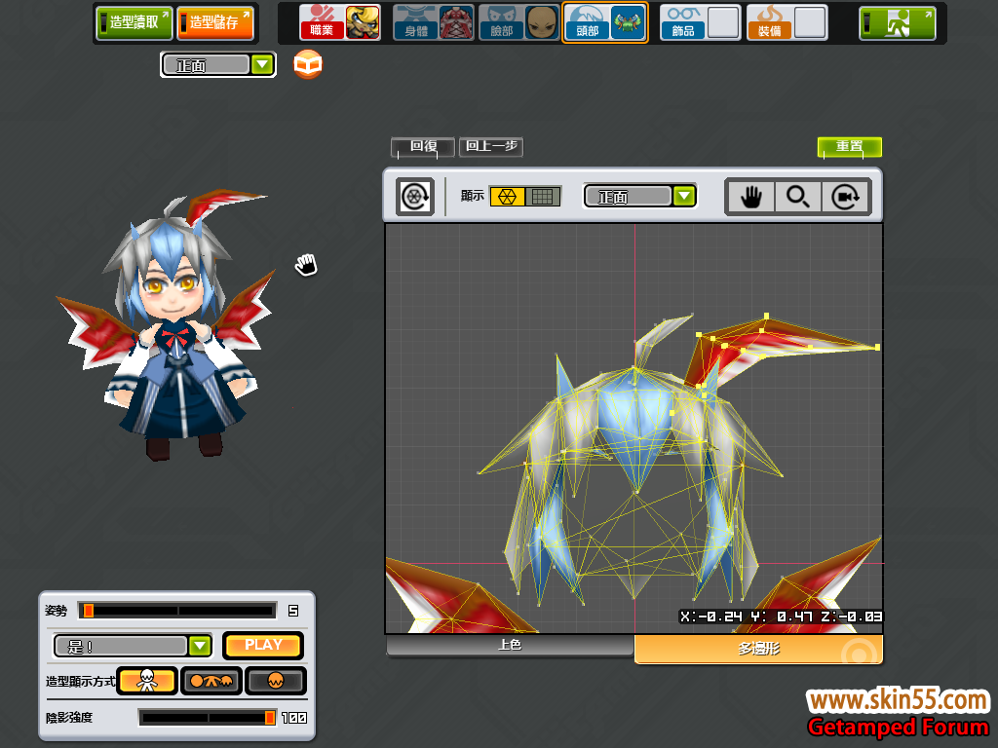Click the editor 正面 view selection field

[629, 197]
